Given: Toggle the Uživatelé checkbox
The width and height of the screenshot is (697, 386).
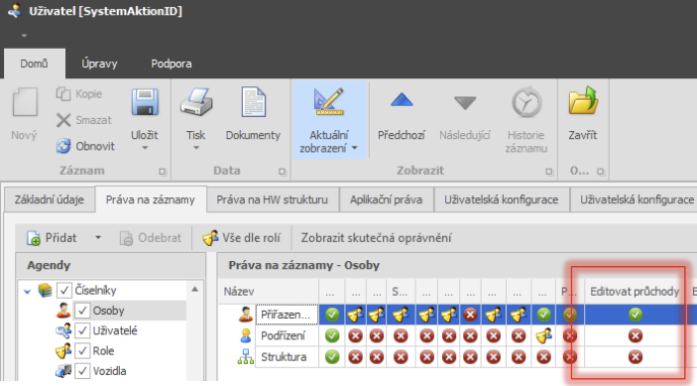Looking at the screenshot, I should pyautogui.click(x=82, y=330).
